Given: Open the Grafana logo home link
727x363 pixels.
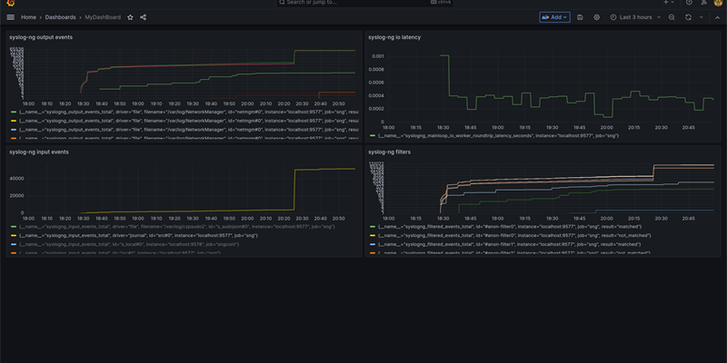Looking at the screenshot, I should 11,3.
